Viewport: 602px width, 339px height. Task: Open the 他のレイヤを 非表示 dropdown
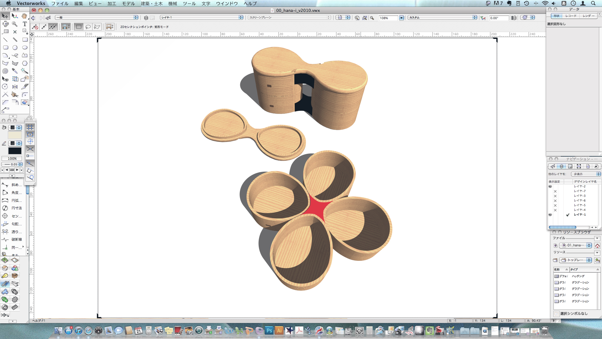585,174
